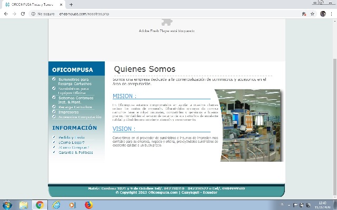Open the 'Impresoras' sidebar link
This screenshot has width=337, height=210.
(x=68, y=112)
